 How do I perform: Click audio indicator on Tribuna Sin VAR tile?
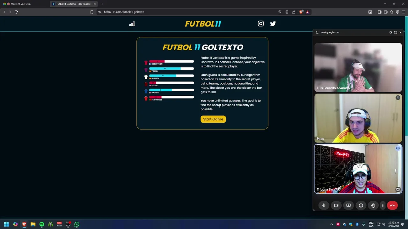[x=398, y=148]
